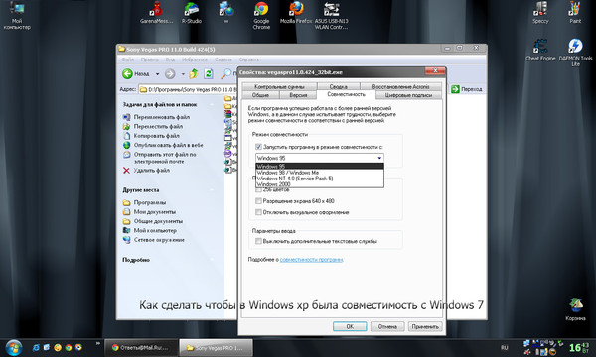Screen dimensions: 596x357
Task: Open the Назад history dropdown arrow
Action: click(157, 74)
